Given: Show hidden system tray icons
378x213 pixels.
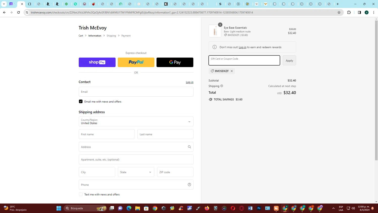Looking at the screenshot, I should pyautogui.click(x=333, y=208).
